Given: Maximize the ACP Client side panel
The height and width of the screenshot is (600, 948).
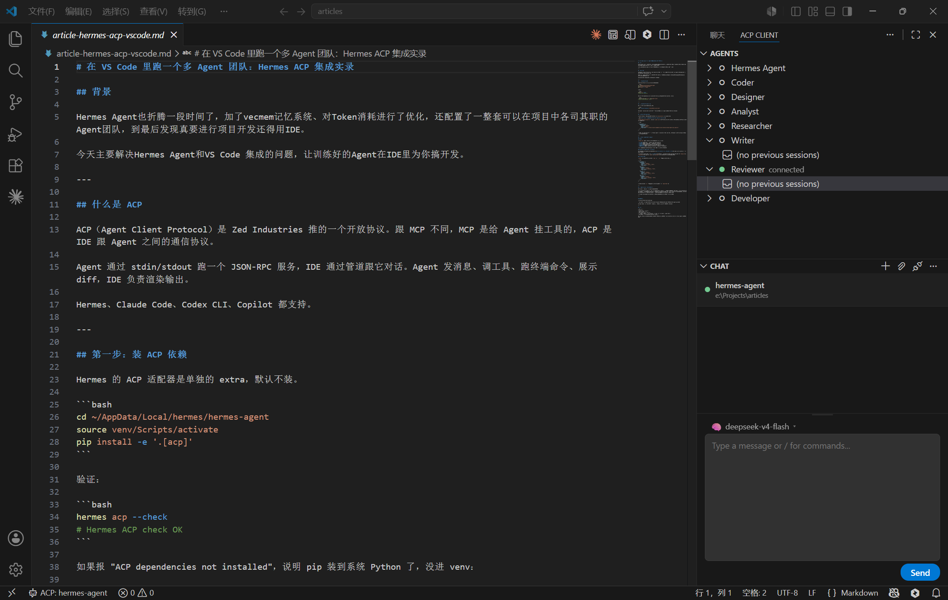Looking at the screenshot, I should point(916,35).
